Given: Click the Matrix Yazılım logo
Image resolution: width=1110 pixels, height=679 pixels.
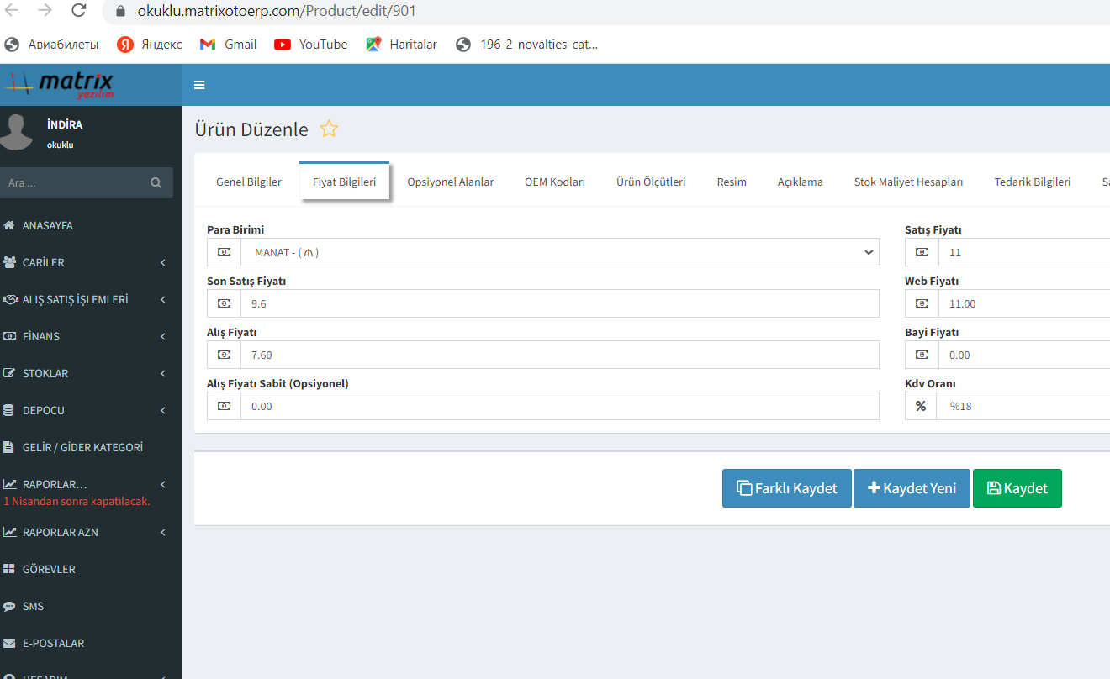Looking at the screenshot, I should [x=59, y=84].
